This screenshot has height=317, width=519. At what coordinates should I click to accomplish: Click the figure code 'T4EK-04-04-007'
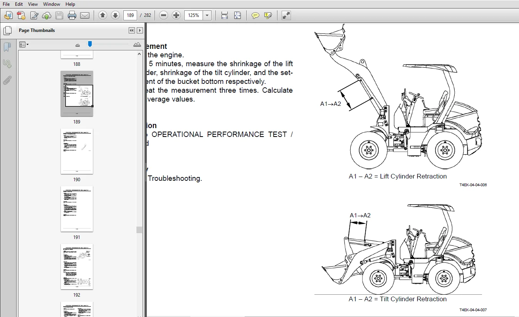pyautogui.click(x=473, y=310)
